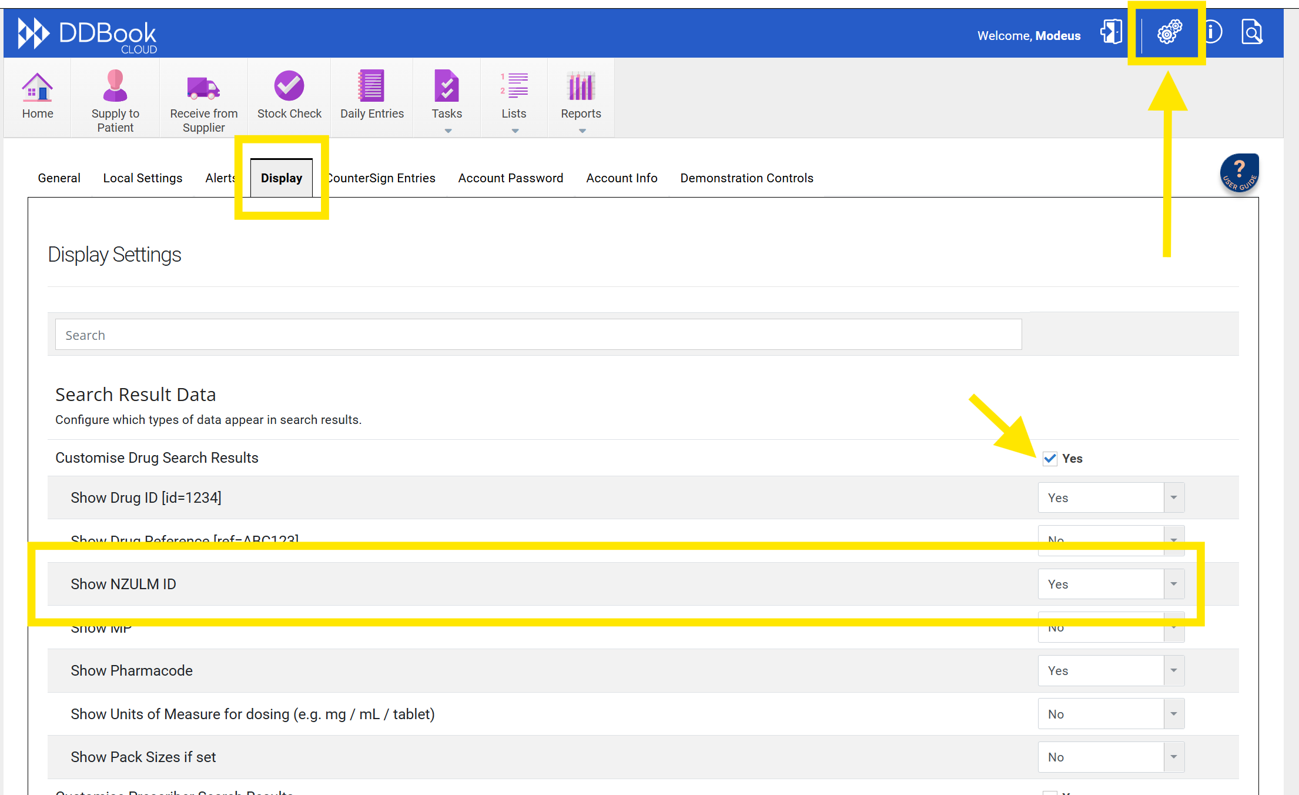Click the Show Pharmacode label
This screenshot has width=1299, height=795.
[x=132, y=670]
